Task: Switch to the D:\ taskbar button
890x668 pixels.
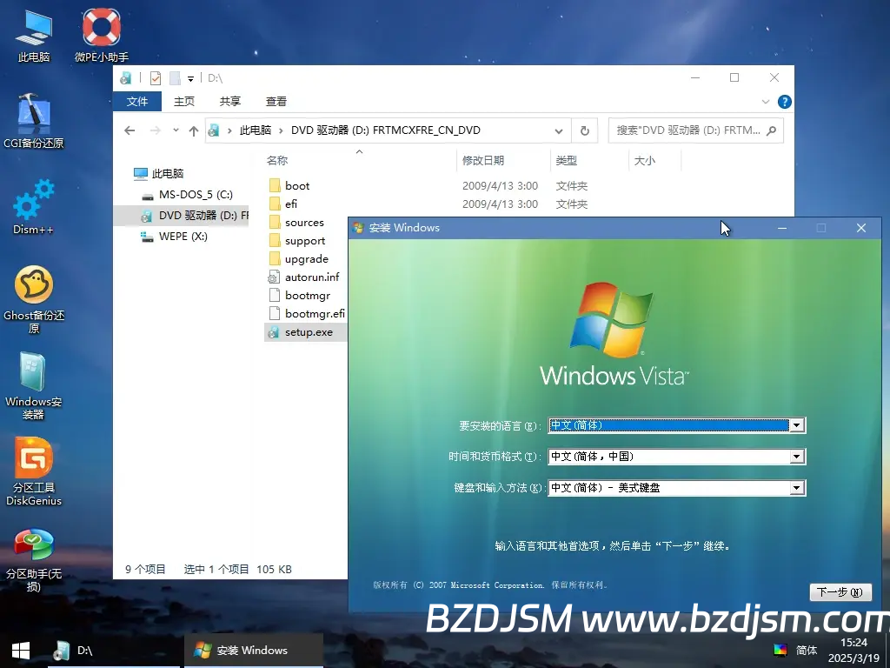Action: pyautogui.click(x=114, y=651)
